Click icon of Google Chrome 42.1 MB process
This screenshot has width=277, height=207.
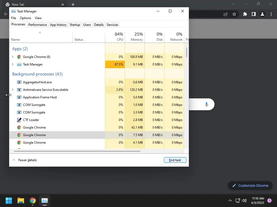(x=19, y=127)
